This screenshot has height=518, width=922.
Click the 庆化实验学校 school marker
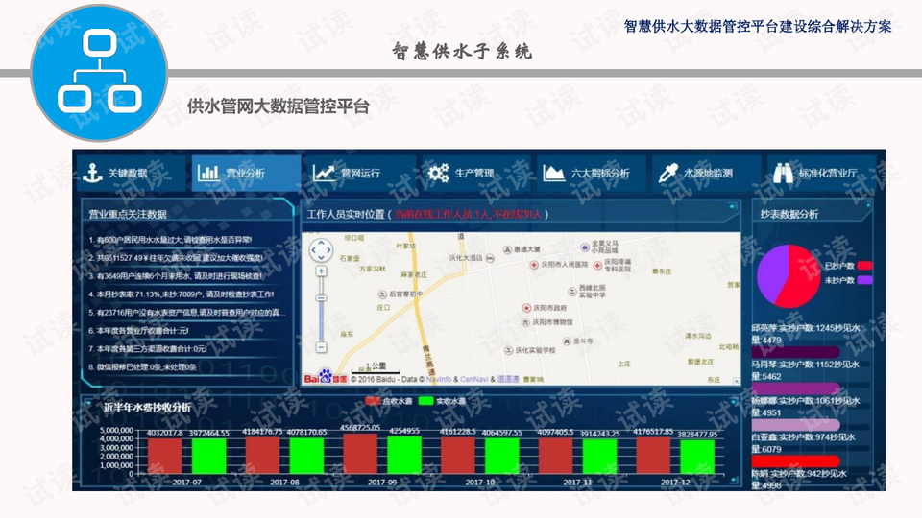pyautogui.click(x=509, y=351)
